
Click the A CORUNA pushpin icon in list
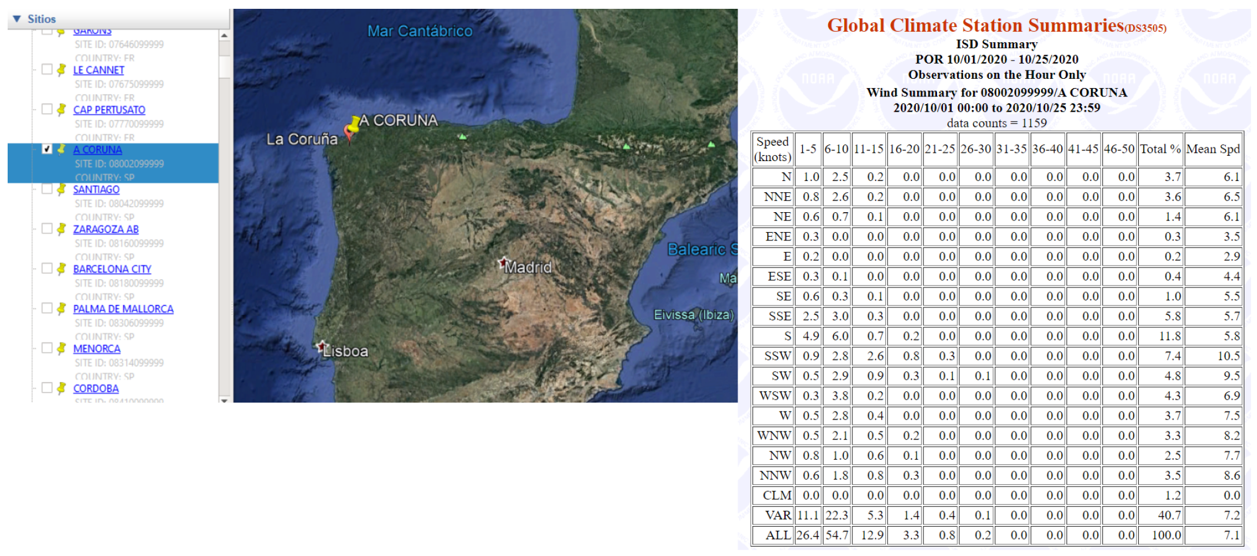click(x=61, y=150)
